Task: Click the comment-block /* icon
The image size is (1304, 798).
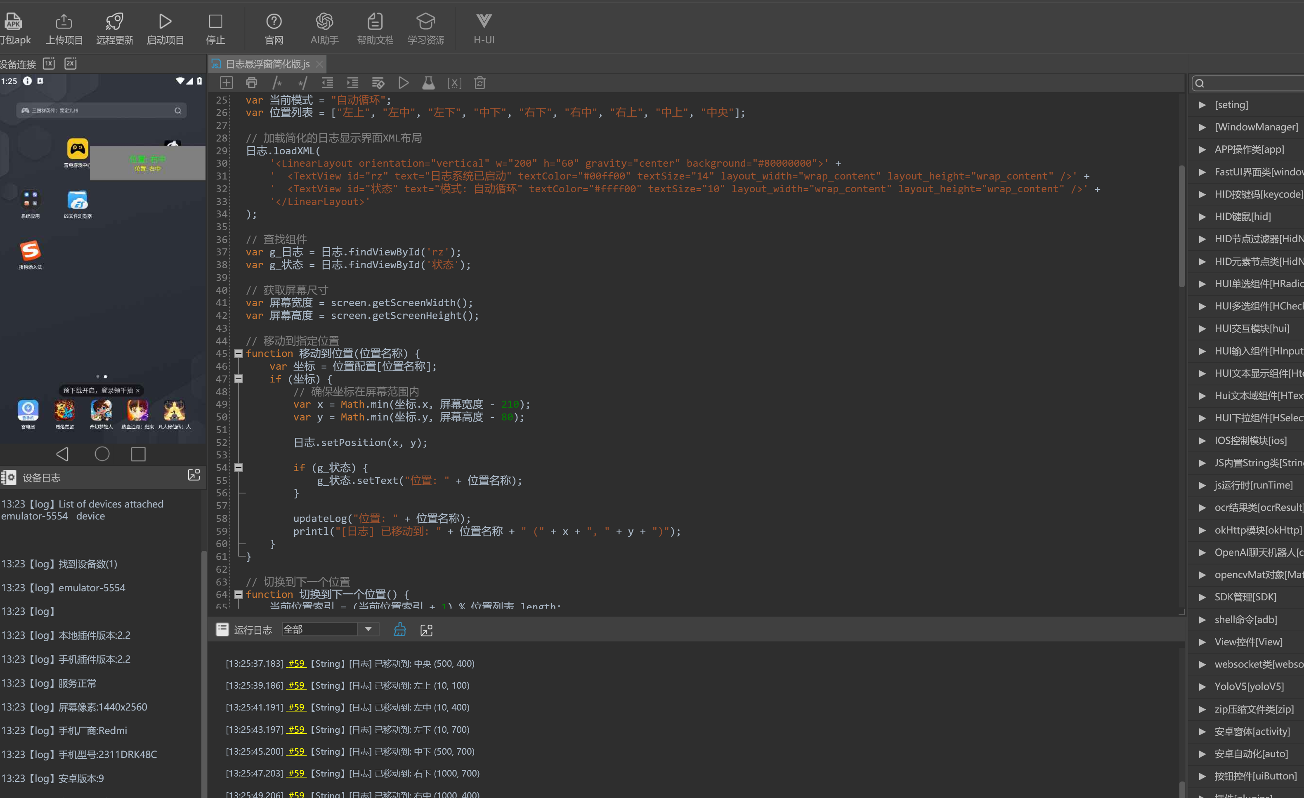Action: pyautogui.click(x=277, y=83)
